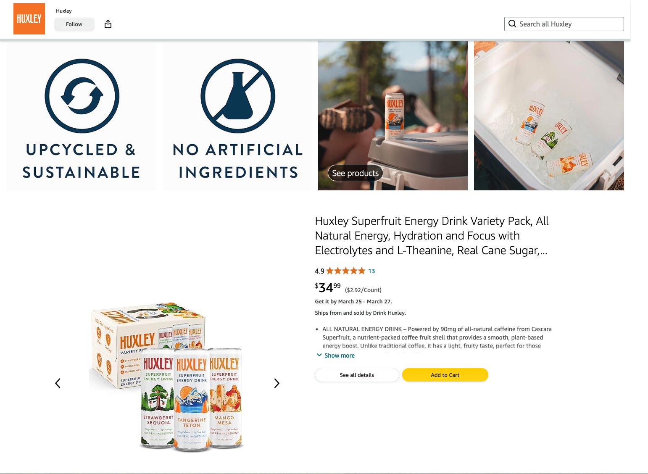Screen dimensions: 648x474
Task: Open the 13 reviews count link
Action: click(371, 271)
